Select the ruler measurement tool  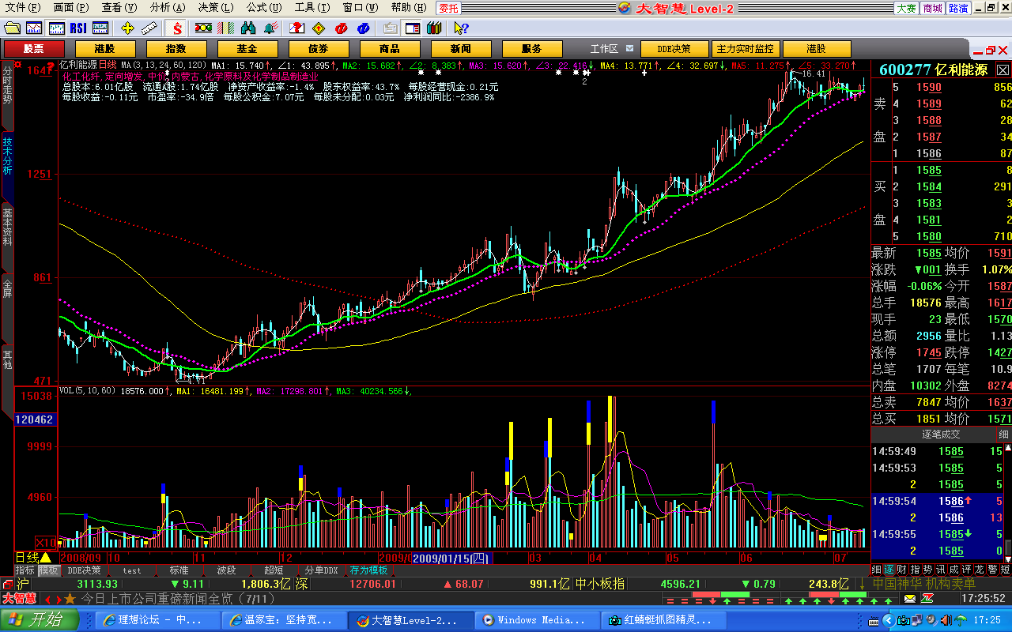pyautogui.click(x=149, y=28)
